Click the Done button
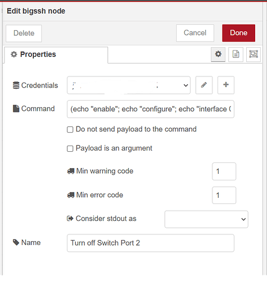Image resolution: width=267 pixels, height=281 pixels. point(238,33)
